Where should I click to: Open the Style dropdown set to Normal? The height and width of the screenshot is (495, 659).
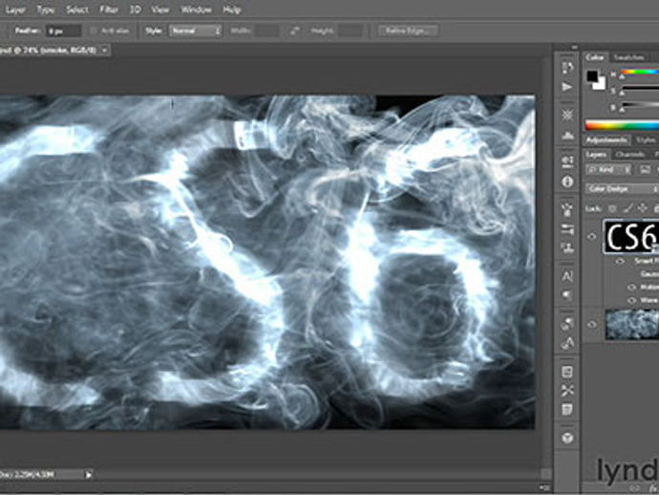click(x=196, y=31)
